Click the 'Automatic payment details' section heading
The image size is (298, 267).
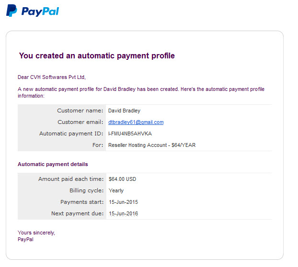pos(53,164)
